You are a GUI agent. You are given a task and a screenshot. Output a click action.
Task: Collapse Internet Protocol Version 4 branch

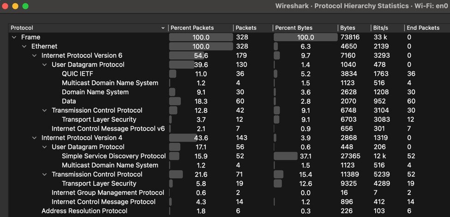(x=34, y=138)
